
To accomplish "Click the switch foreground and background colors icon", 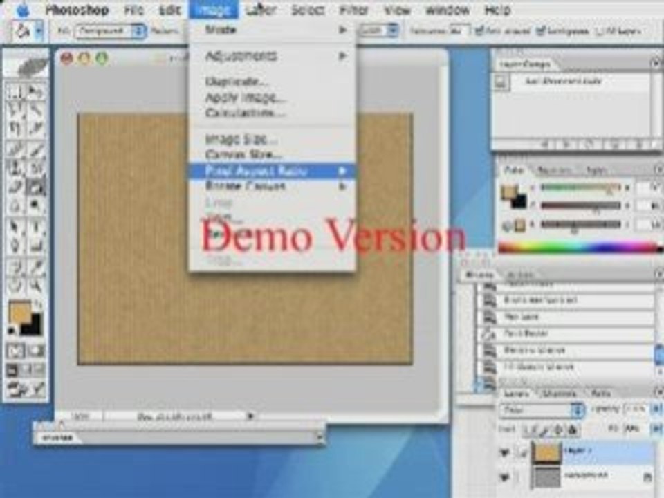I will [x=39, y=304].
